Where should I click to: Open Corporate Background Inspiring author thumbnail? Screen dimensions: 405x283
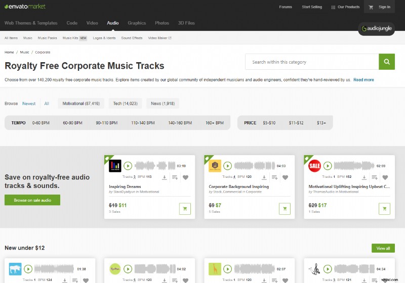click(x=215, y=166)
